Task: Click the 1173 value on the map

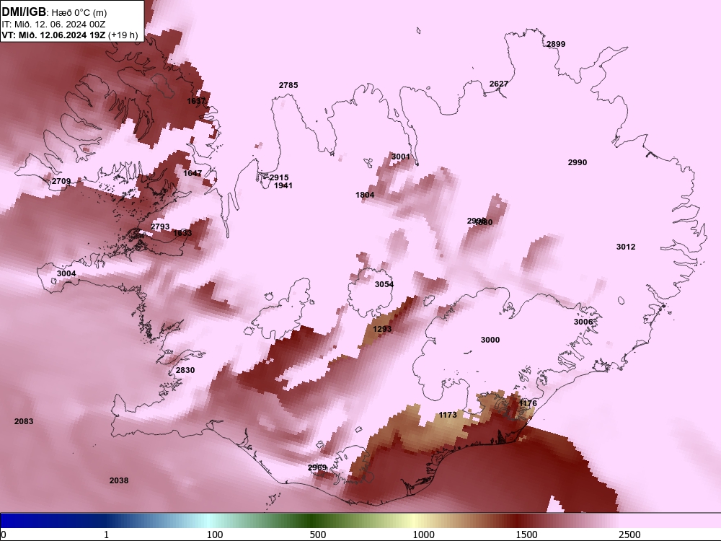Action: coord(448,415)
